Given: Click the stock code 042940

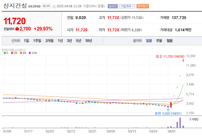Looking at the screenshot, I should point(34,6).
